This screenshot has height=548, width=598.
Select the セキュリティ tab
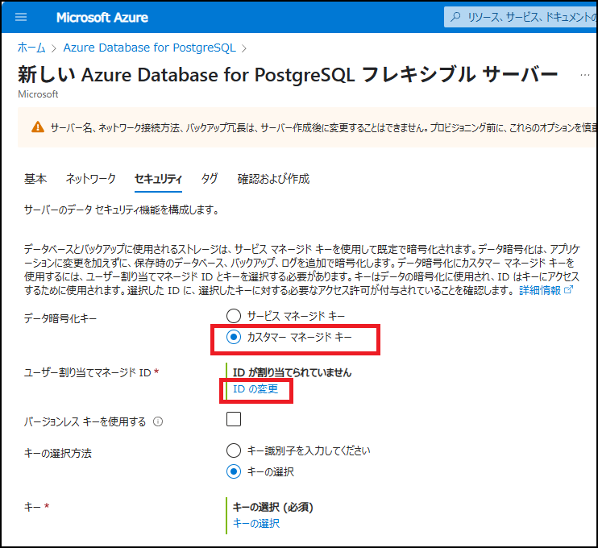(158, 178)
